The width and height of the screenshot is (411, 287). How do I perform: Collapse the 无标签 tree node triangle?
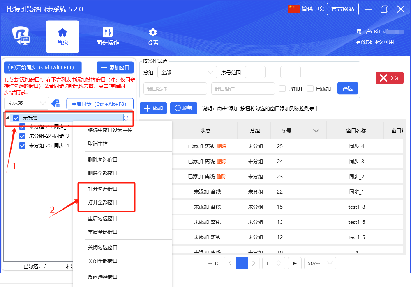pyautogui.click(x=7, y=118)
